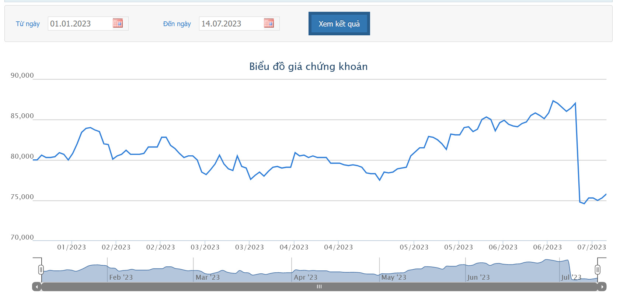This screenshot has height=294, width=634.
Task: Click the chart title 'Biểu đồ giá chứng khoán'
Action: click(308, 66)
